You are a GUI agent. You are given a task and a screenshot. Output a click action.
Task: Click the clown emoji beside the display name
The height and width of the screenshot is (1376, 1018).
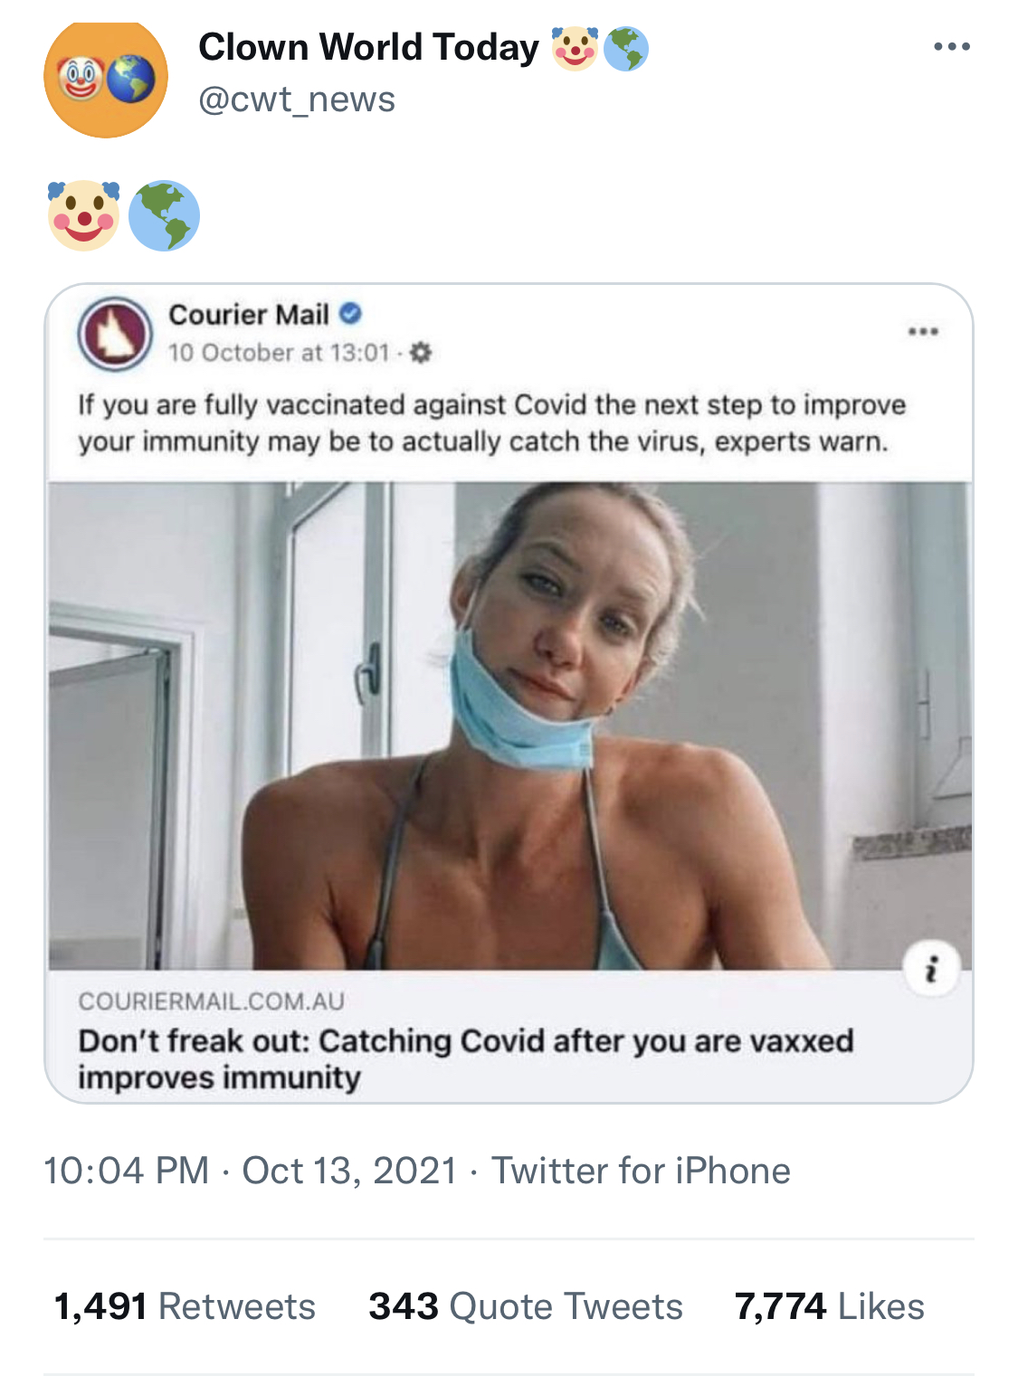tap(576, 48)
